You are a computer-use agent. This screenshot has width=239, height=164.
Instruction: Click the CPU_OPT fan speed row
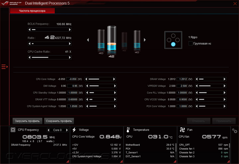pos(203,145)
